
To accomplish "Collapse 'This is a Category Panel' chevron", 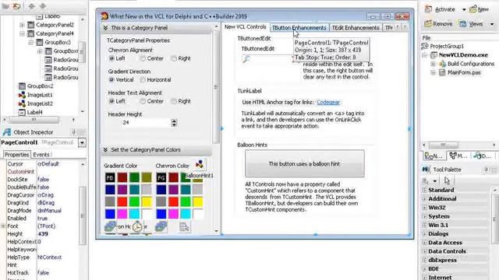I will [105, 28].
